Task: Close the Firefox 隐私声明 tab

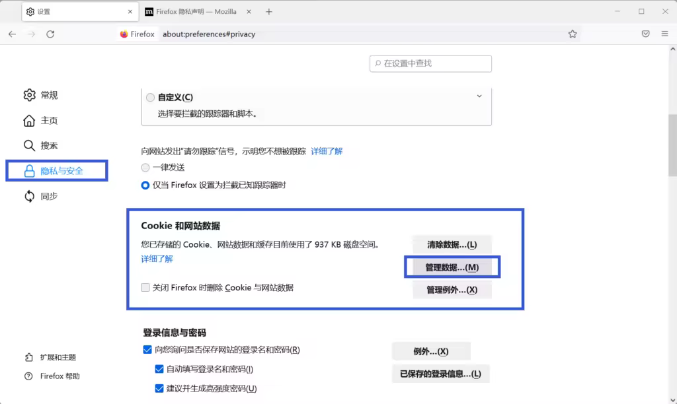Action: click(x=249, y=12)
